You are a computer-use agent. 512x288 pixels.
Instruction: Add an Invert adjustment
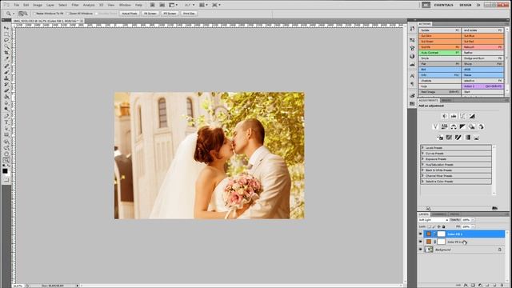coord(440,138)
